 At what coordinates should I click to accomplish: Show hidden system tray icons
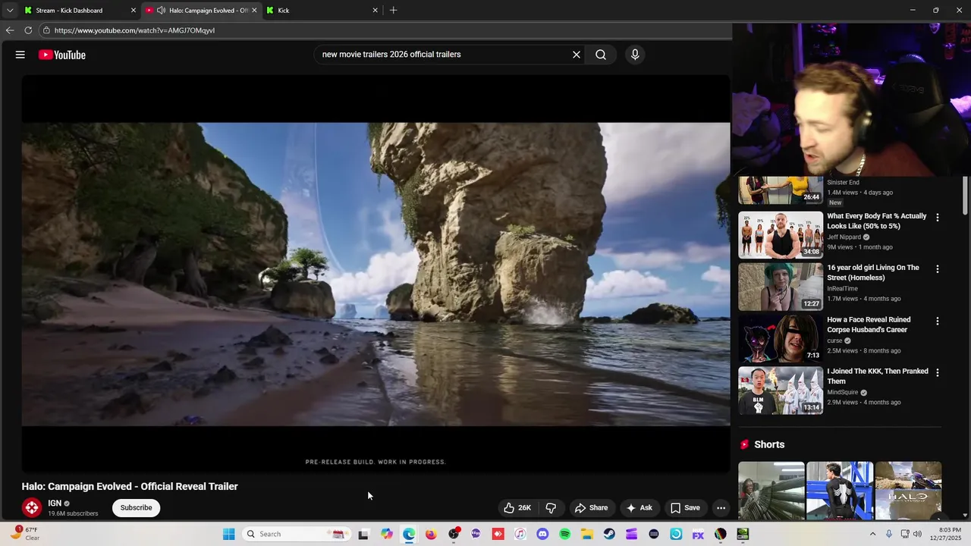click(872, 534)
